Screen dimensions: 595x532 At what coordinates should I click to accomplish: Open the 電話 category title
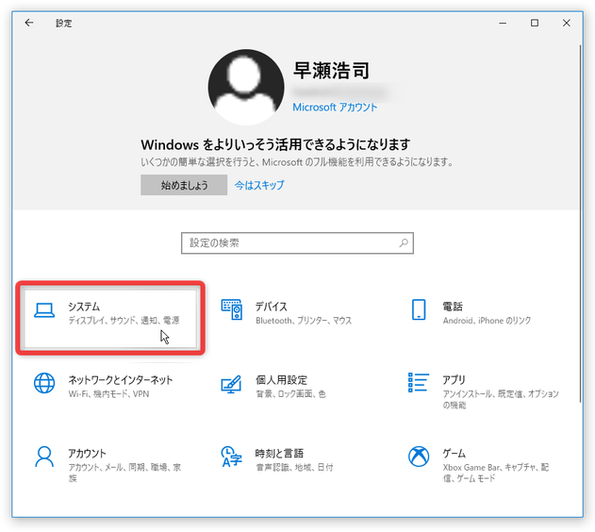click(x=453, y=307)
